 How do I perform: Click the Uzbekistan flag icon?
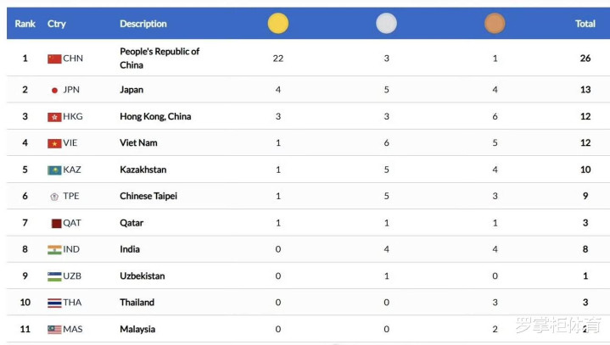[54, 276]
